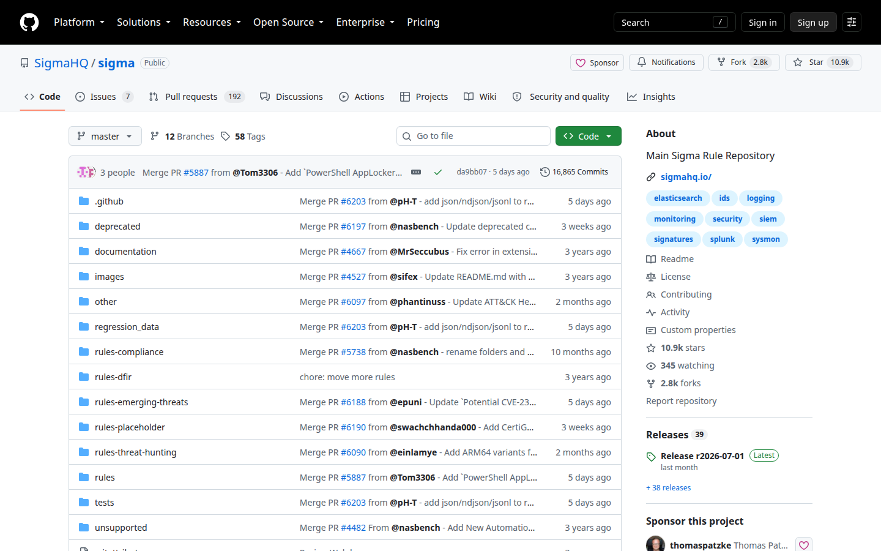Click the contributor avatars next to 3 people
The height and width of the screenshot is (551, 881).
pyautogui.click(x=86, y=172)
